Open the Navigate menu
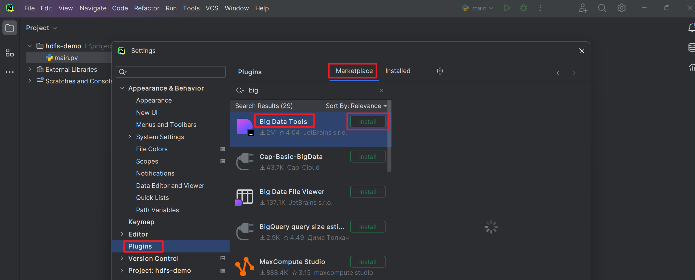 click(x=93, y=8)
